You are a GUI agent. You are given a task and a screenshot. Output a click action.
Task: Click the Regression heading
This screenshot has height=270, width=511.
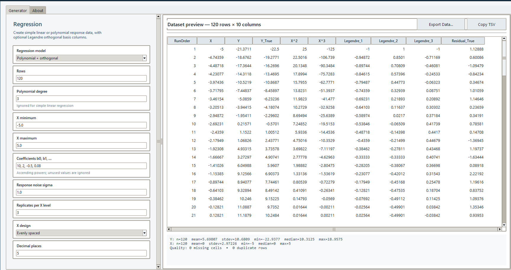tap(28, 24)
